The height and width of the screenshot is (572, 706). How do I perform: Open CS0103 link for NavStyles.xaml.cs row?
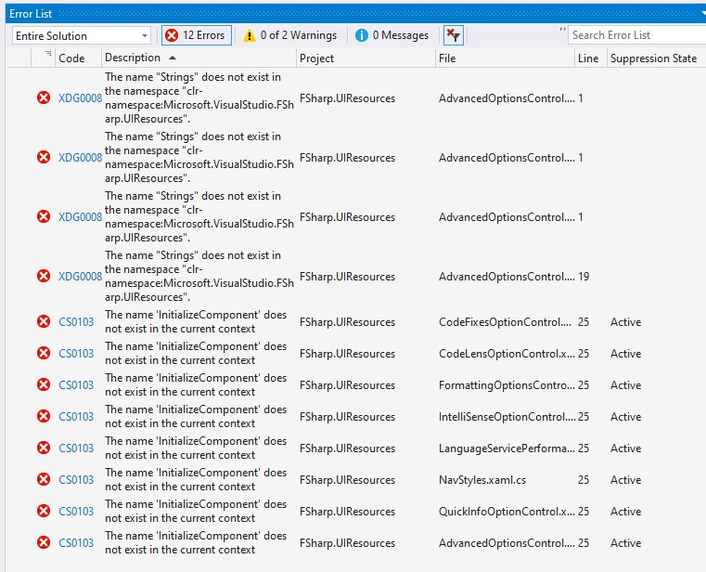76,479
